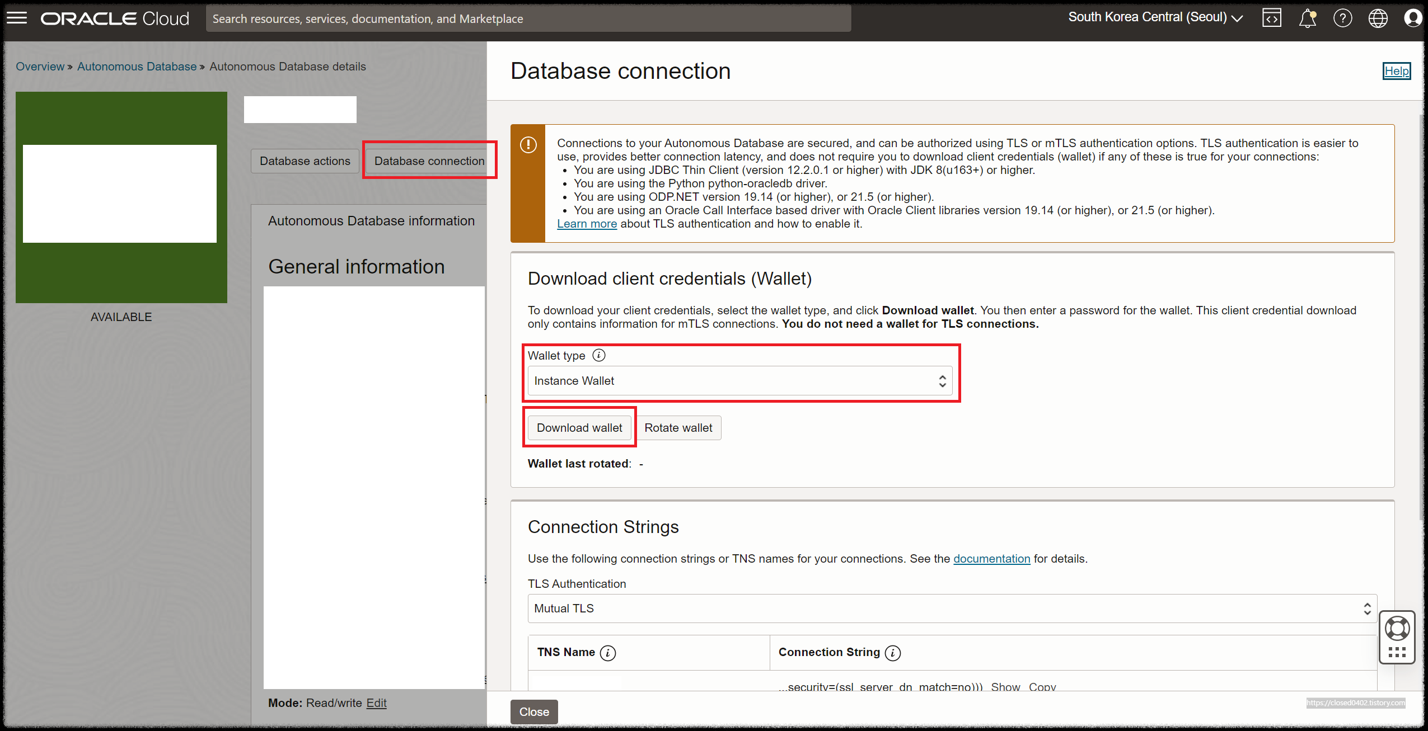The height and width of the screenshot is (731, 1428).
Task: Open the Cloud Shell developer tools icon
Action: [1271, 18]
